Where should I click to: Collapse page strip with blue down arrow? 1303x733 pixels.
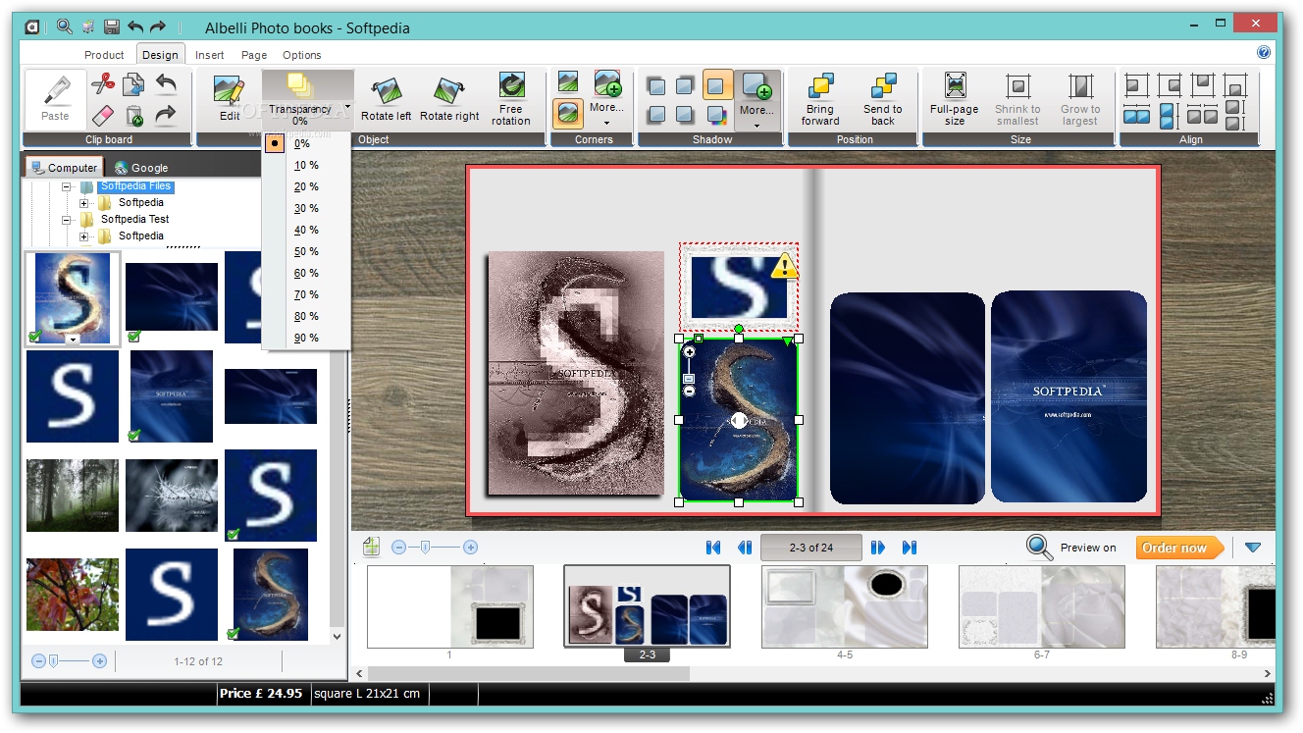[x=1253, y=548]
